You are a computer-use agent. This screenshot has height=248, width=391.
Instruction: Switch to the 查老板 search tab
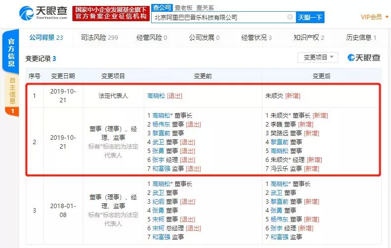[184, 8]
